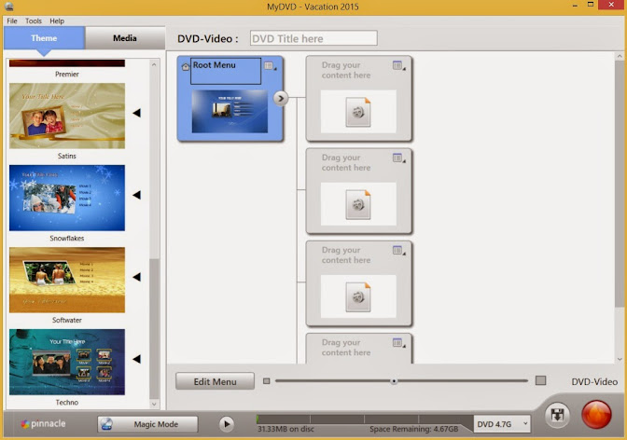This screenshot has width=627, height=440.
Task: Expand the Techno theme arrow
Action: coord(137,359)
